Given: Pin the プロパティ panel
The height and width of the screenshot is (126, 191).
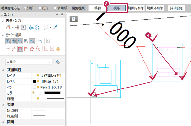Looking at the screenshot, I should [62, 15].
